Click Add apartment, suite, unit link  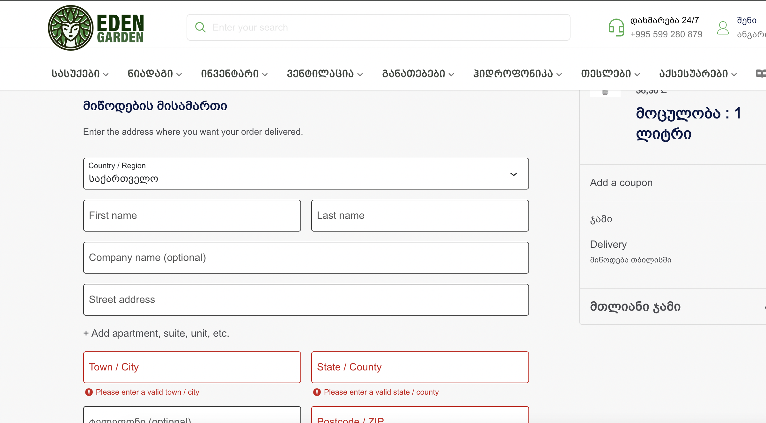(x=156, y=333)
